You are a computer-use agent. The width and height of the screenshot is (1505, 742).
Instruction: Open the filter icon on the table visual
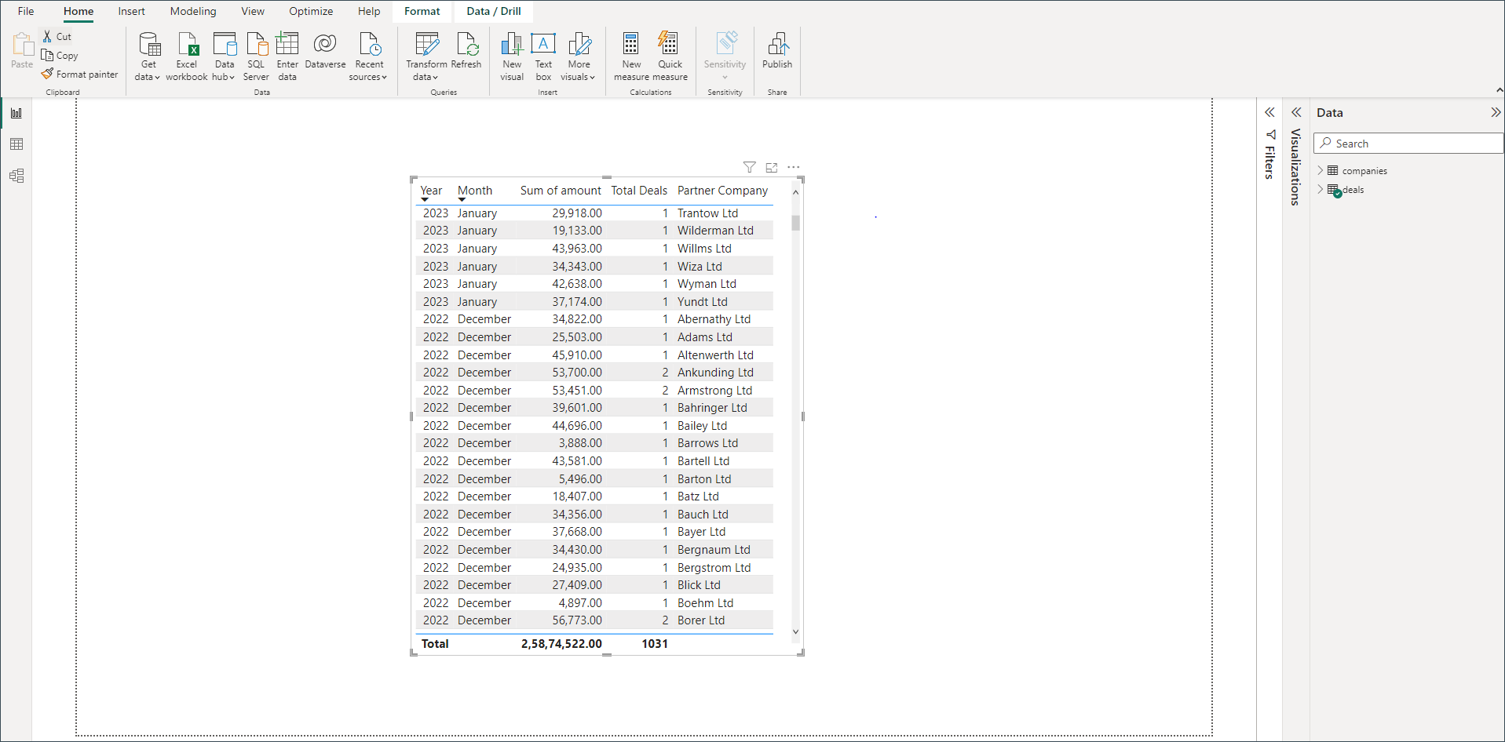pos(750,167)
